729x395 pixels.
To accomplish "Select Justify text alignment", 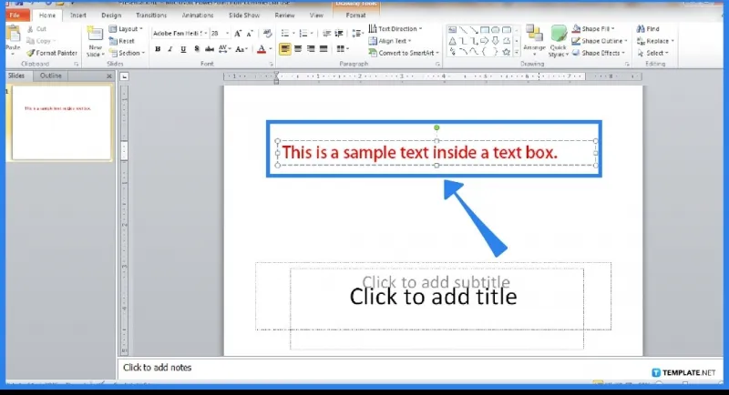I will point(323,49).
